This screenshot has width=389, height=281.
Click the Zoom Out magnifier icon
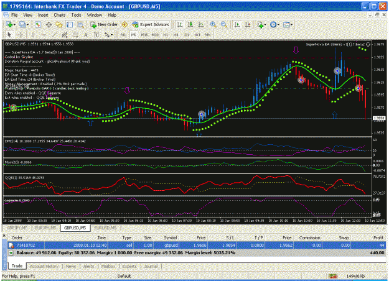[x=223, y=24]
